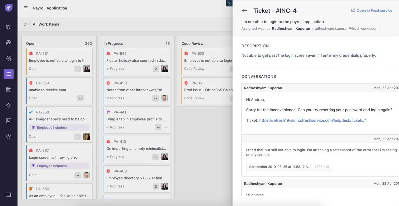Click assignee avatar on card PA-561
The image size is (399, 206).
click(87, 69)
